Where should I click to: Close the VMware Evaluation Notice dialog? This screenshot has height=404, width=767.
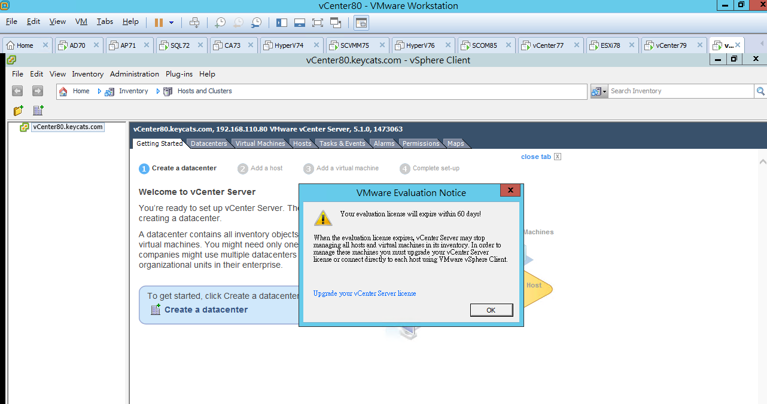tap(510, 190)
